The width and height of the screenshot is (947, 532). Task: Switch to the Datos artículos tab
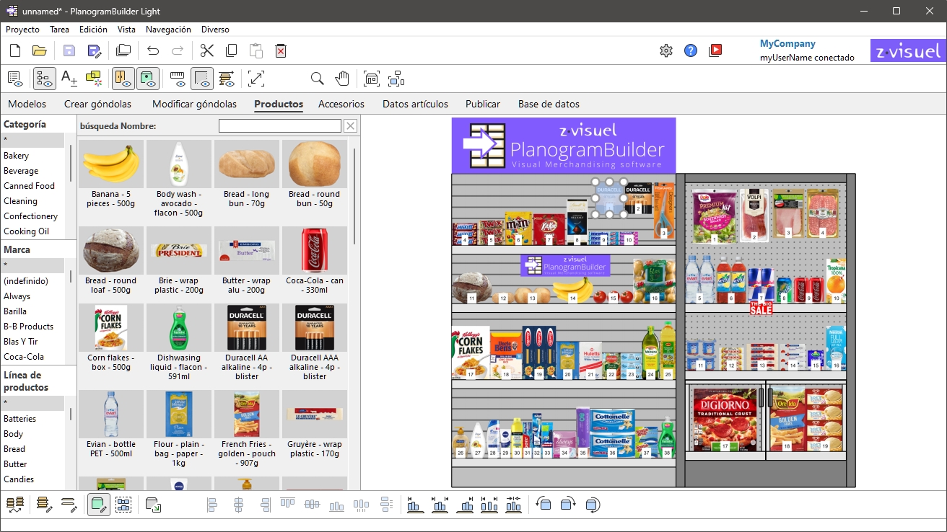415,104
